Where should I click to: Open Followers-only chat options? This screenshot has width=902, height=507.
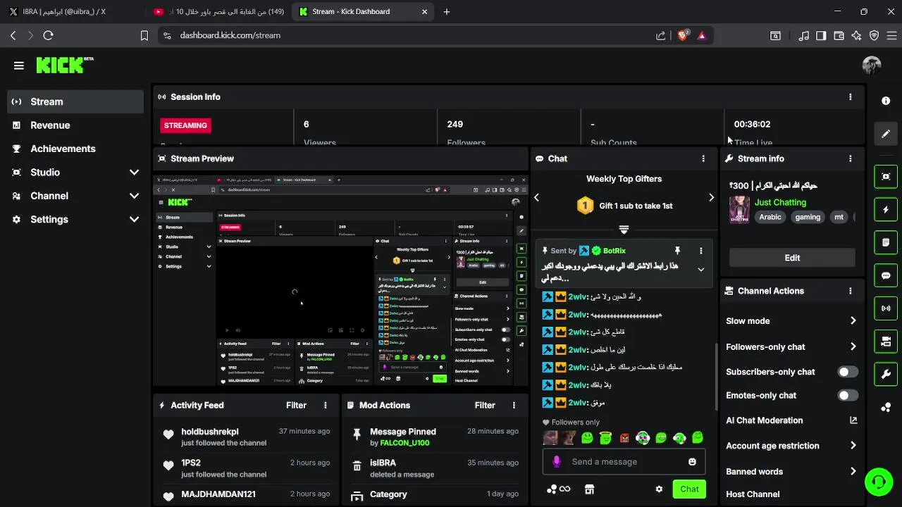click(791, 346)
